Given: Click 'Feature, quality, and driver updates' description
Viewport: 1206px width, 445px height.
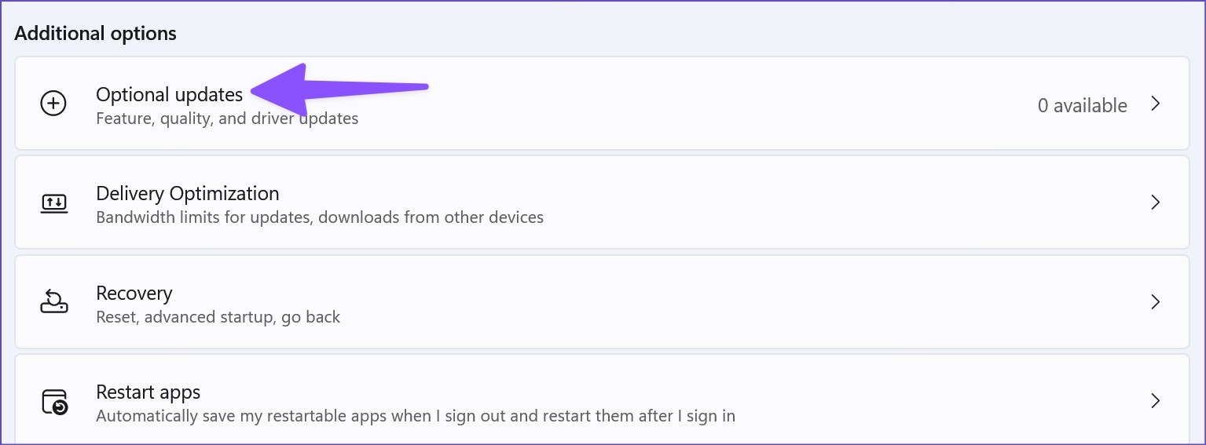Looking at the screenshot, I should 227,119.
